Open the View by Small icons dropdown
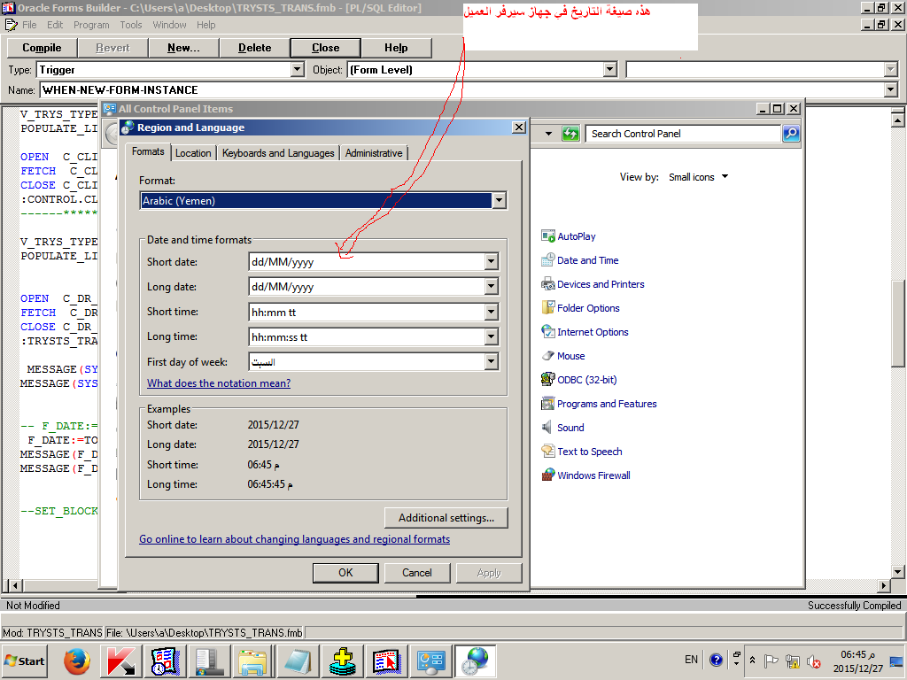The width and height of the screenshot is (907, 680). point(698,177)
